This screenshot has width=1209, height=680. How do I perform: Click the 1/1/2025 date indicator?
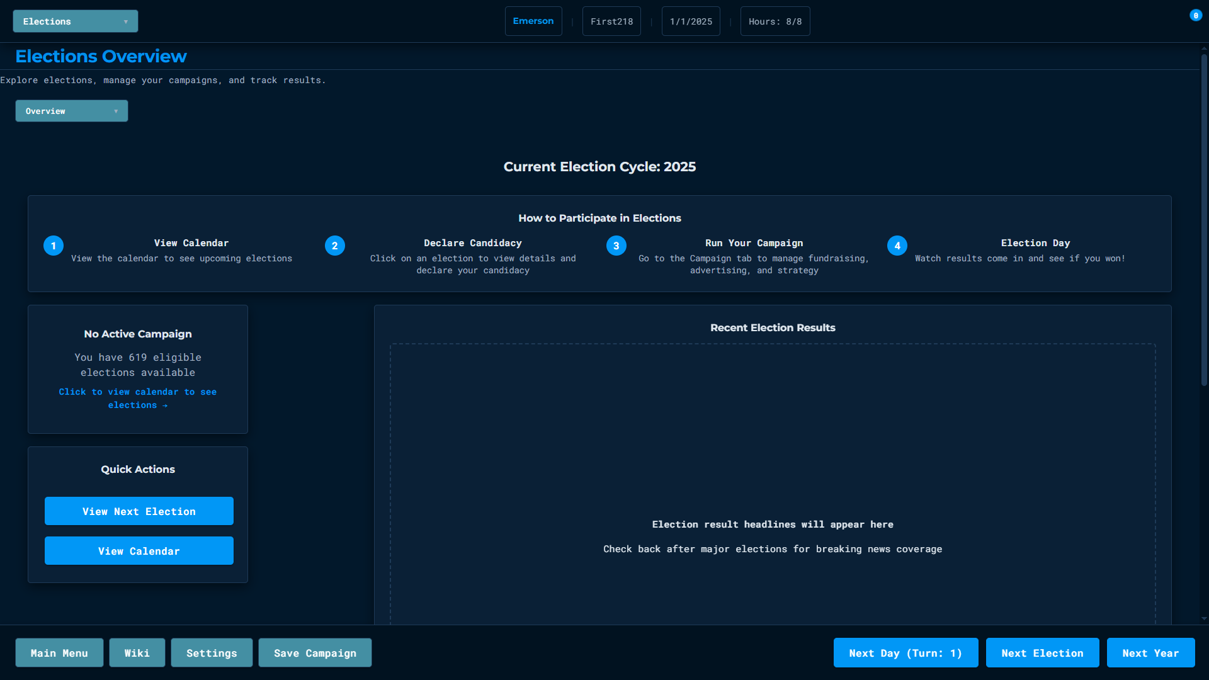(691, 21)
